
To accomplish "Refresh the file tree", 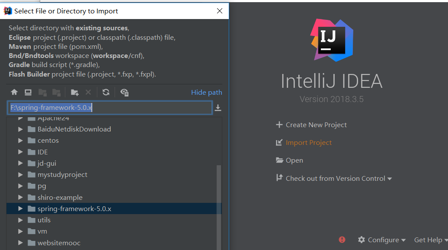I will [106, 92].
